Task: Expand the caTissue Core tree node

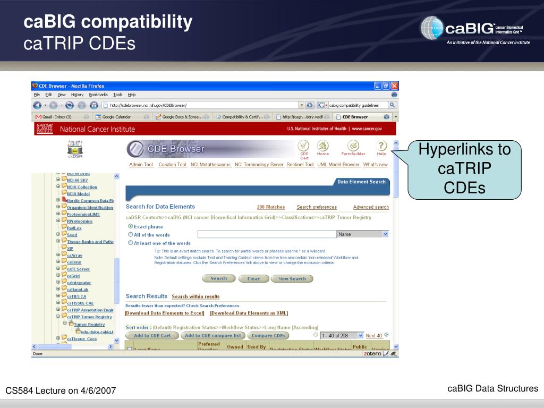Action: click(x=58, y=338)
